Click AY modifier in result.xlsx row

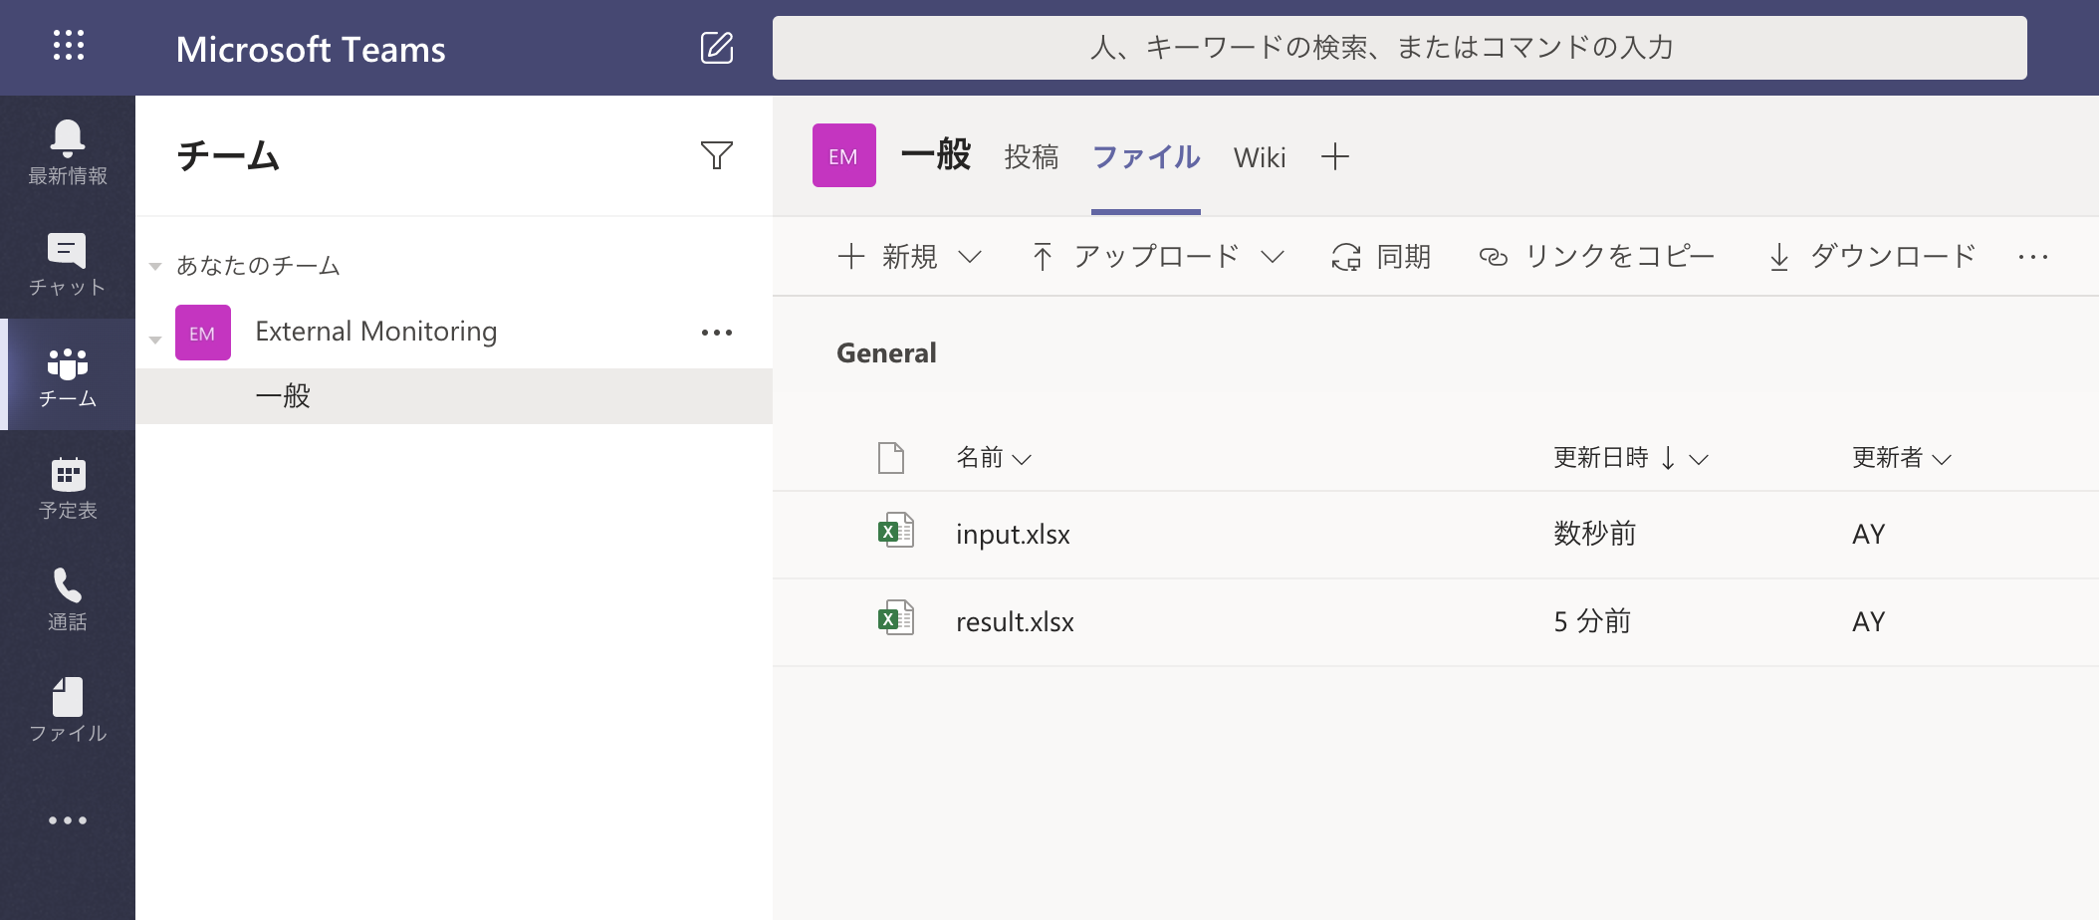1869,622
